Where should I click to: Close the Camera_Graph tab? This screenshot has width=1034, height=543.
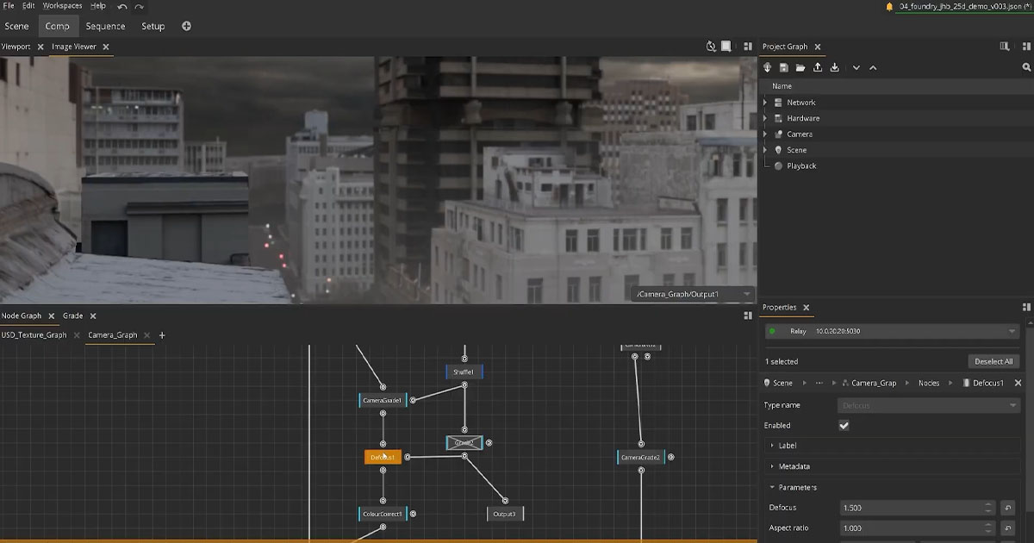point(146,335)
